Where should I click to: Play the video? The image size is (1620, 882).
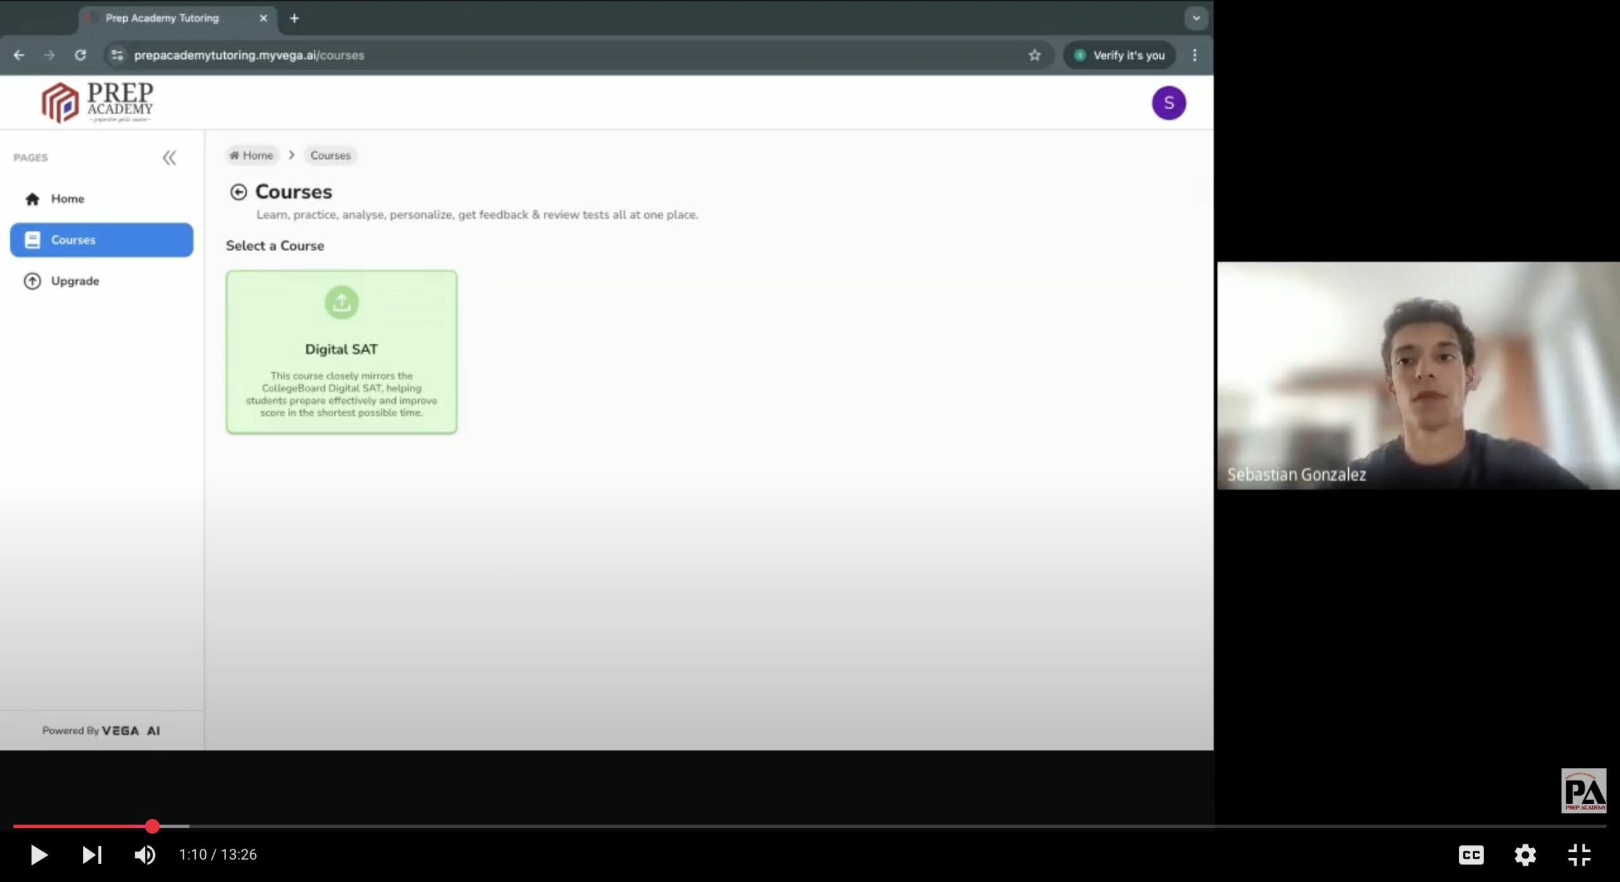pyautogui.click(x=39, y=855)
